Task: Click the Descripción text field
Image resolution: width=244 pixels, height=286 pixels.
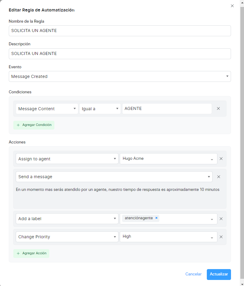Action: (120, 54)
